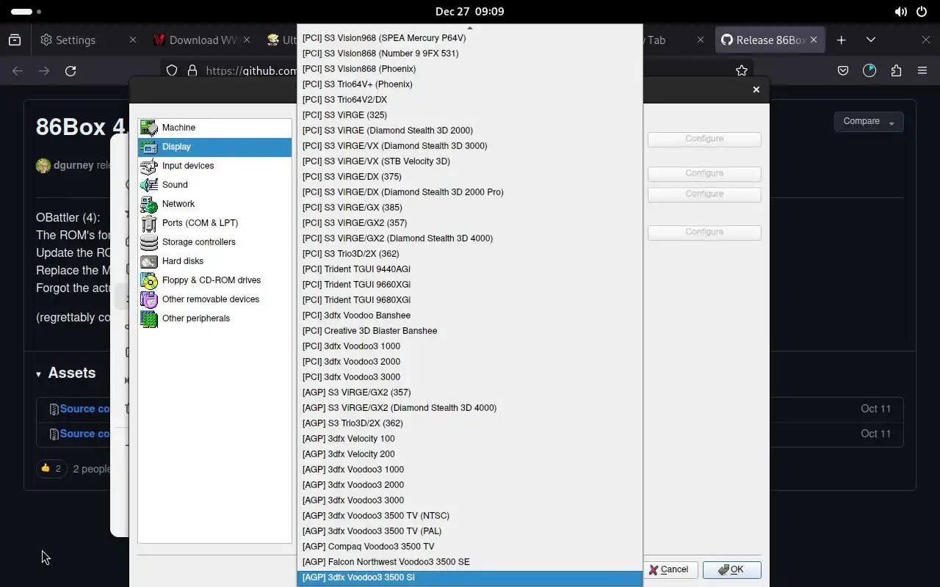Click the Firefox View icon
The width and height of the screenshot is (940, 587).
tap(15, 40)
